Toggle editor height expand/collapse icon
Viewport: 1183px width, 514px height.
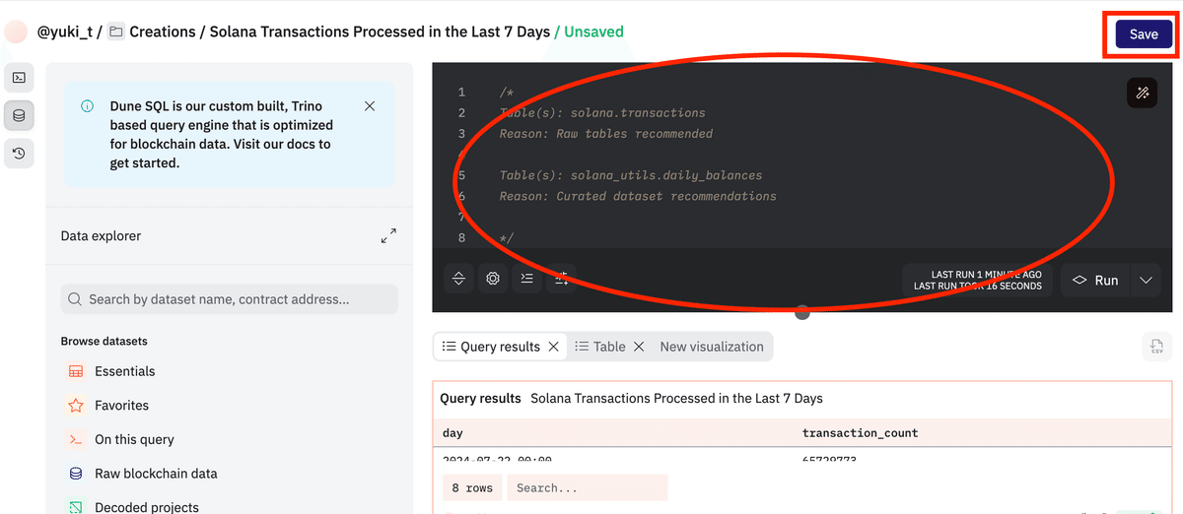coord(458,279)
